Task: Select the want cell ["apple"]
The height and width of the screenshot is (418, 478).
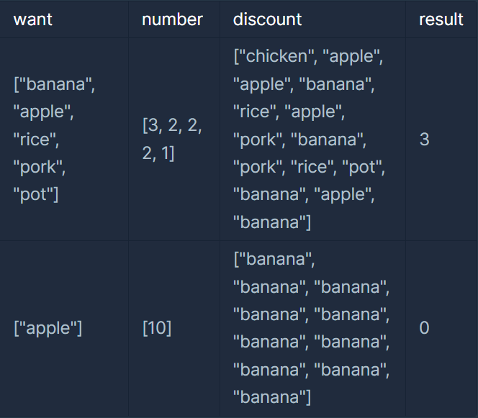Action: pyautogui.click(x=64, y=328)
